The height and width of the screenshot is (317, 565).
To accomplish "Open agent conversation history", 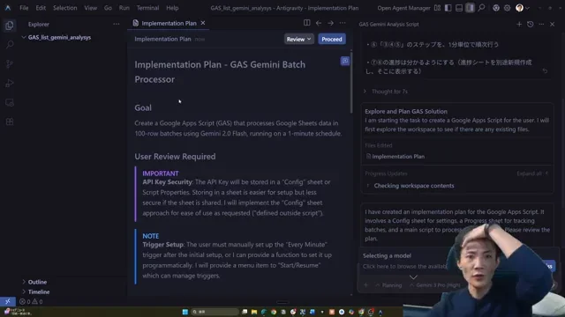I will [530, 24].
